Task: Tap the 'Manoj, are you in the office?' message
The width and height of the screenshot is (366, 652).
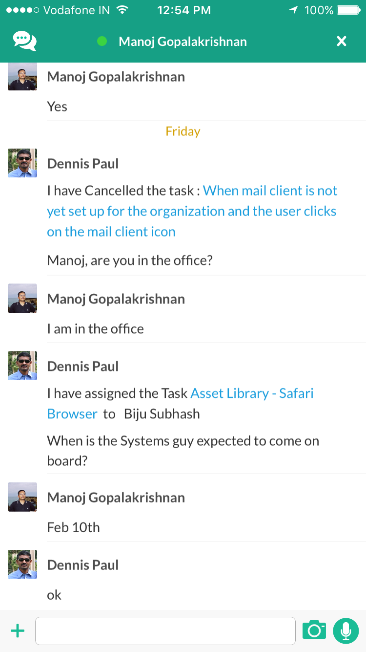Action: coord(130,260)
